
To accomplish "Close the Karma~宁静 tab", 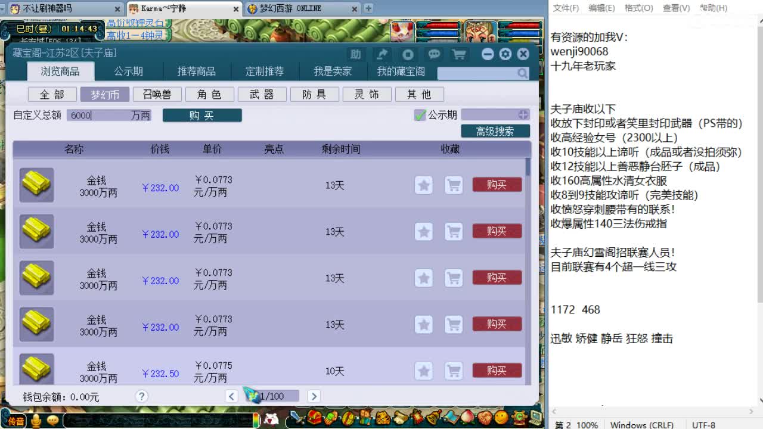I will pos(237,8).
